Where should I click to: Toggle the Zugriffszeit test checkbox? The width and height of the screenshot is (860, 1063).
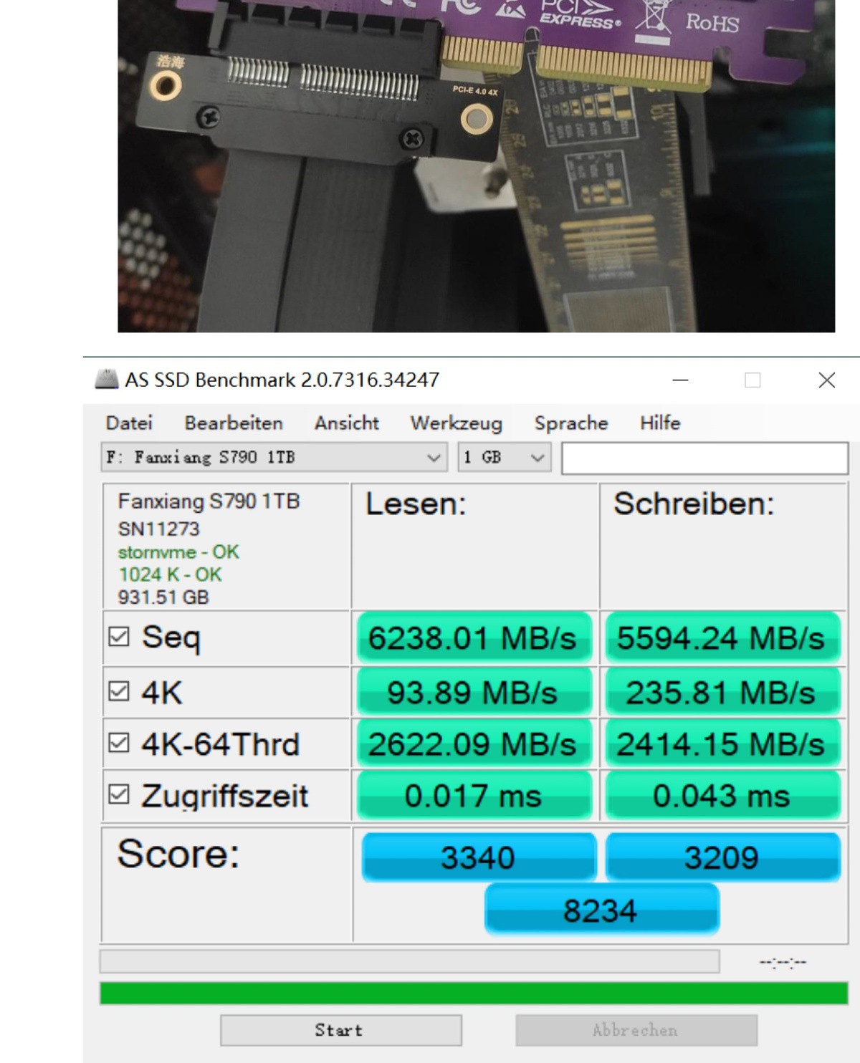tap(119, 794)
